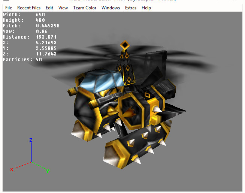Click the Width value 640

coord(40,15)
